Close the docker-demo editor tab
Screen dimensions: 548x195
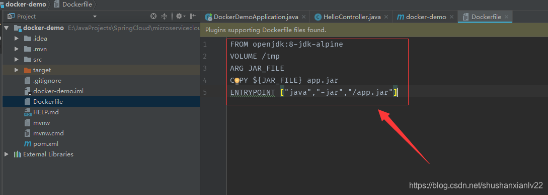[x=451, y=17]
